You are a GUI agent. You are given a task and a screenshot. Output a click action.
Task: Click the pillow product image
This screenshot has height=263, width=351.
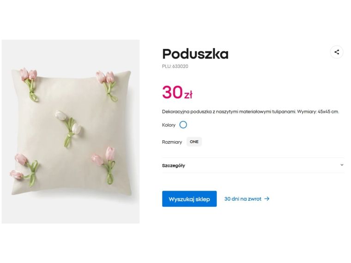(x=71, y=131)
